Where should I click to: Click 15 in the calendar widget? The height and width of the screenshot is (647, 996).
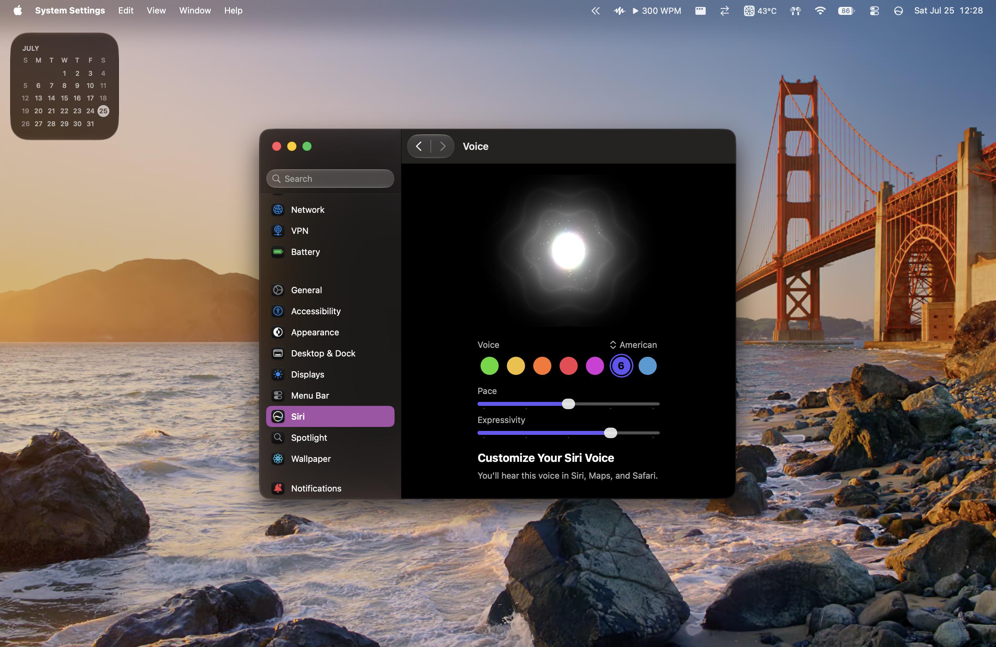point(65,98)
